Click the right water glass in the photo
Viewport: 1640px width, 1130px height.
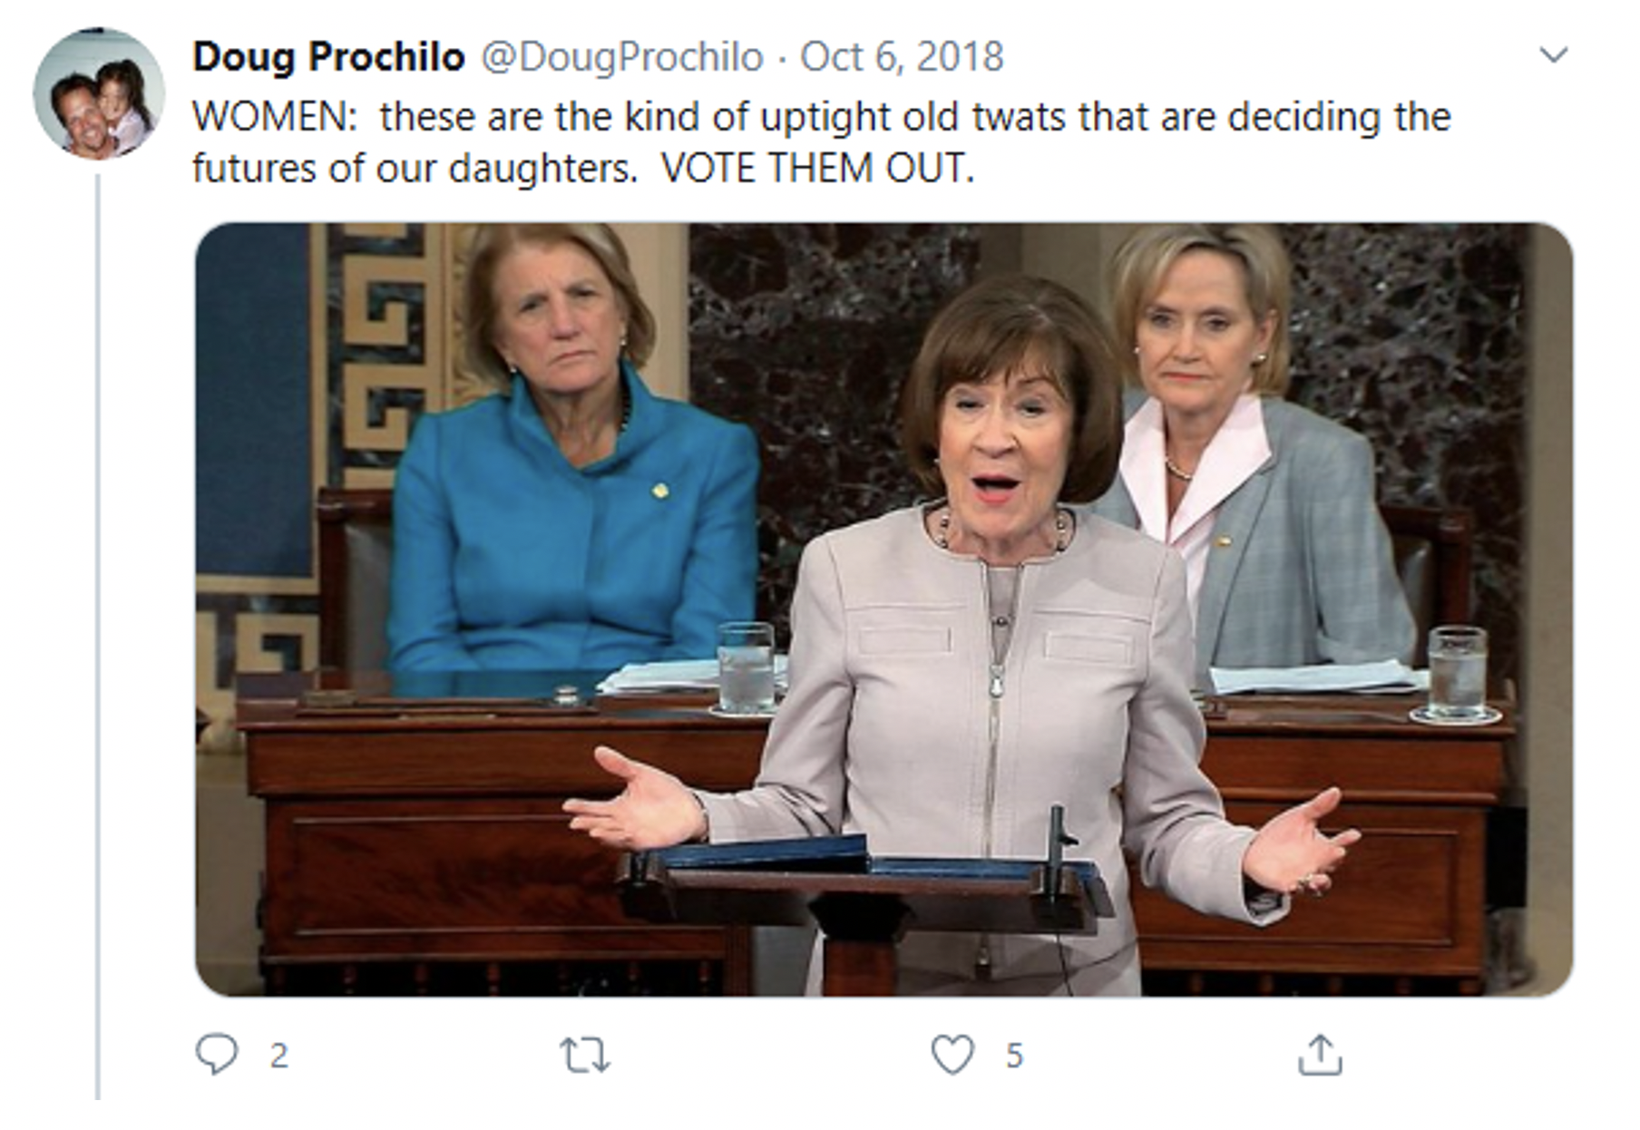coord(1456,673)
